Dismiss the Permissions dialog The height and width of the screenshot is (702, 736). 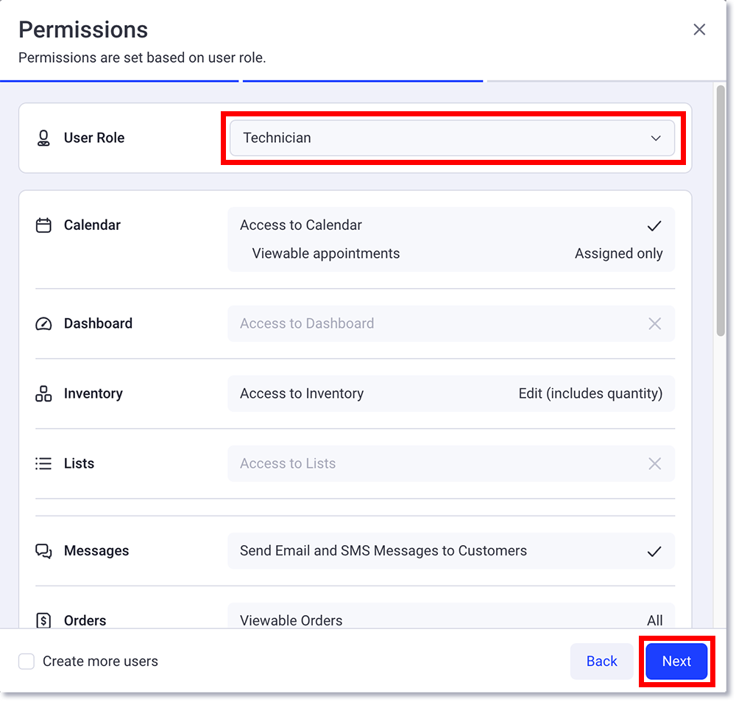click(x=698, y=29)
